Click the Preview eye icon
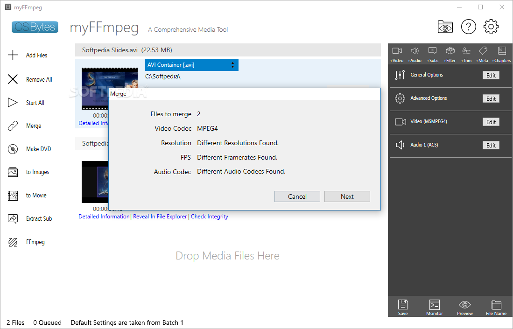Screen dimensions: 513x329 point(464,305)
